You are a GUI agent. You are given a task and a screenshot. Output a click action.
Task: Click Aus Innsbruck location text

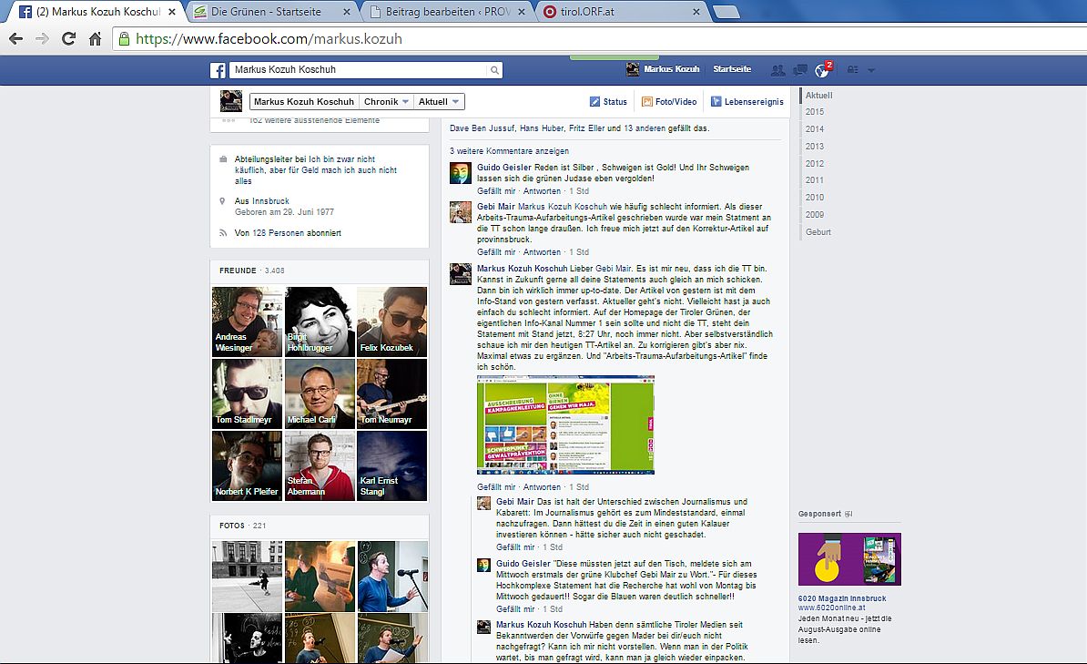[261, 201]
